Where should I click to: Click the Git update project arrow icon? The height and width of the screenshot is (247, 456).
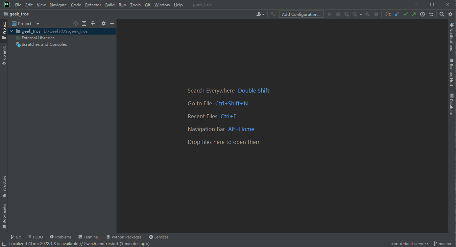[x=397, y=14]
